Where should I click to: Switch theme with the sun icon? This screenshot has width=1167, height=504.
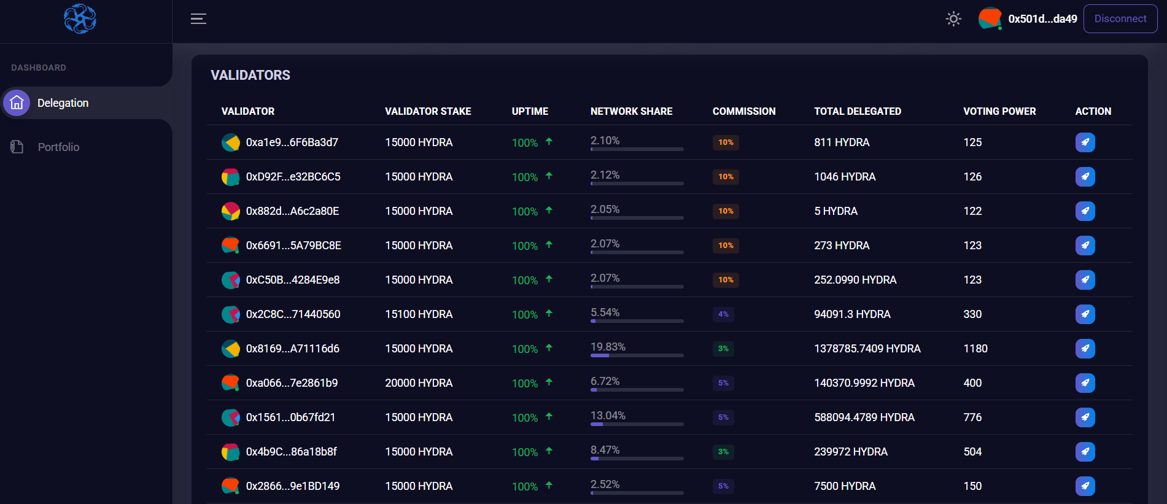tap(953, 19)
